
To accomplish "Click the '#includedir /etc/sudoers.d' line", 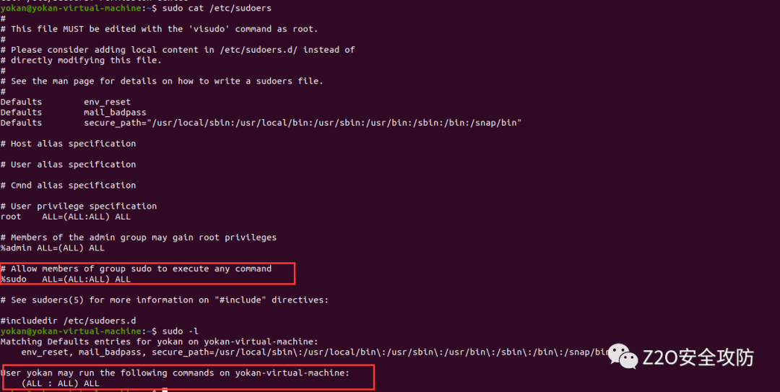I will [x=68, y=321].
